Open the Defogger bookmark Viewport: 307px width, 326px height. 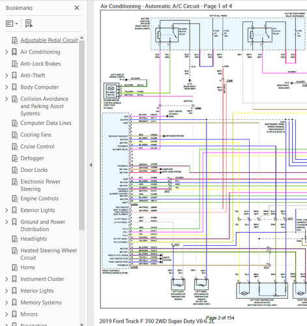(32, 158)
